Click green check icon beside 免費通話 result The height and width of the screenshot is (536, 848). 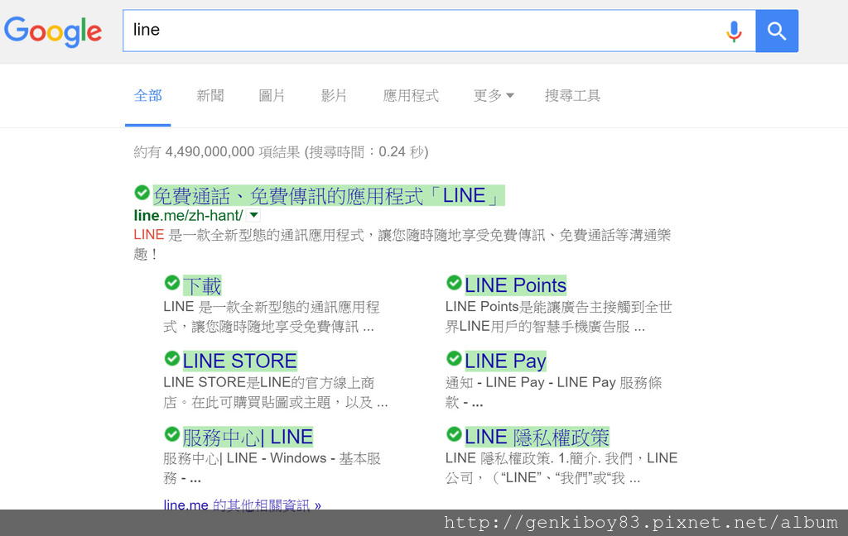pos(142,193)
